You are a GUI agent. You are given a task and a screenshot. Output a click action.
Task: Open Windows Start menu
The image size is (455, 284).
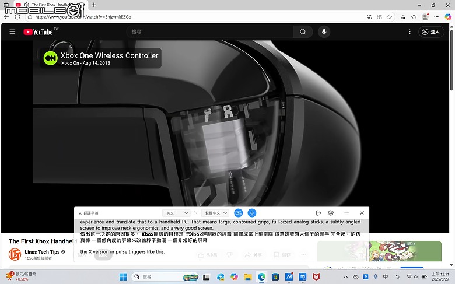(x=123, y=277)
